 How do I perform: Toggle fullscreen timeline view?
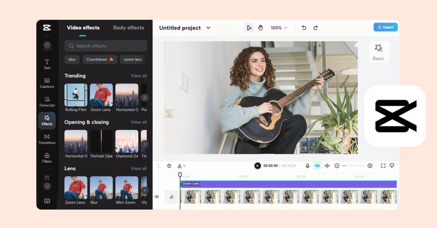click(382, 166)
